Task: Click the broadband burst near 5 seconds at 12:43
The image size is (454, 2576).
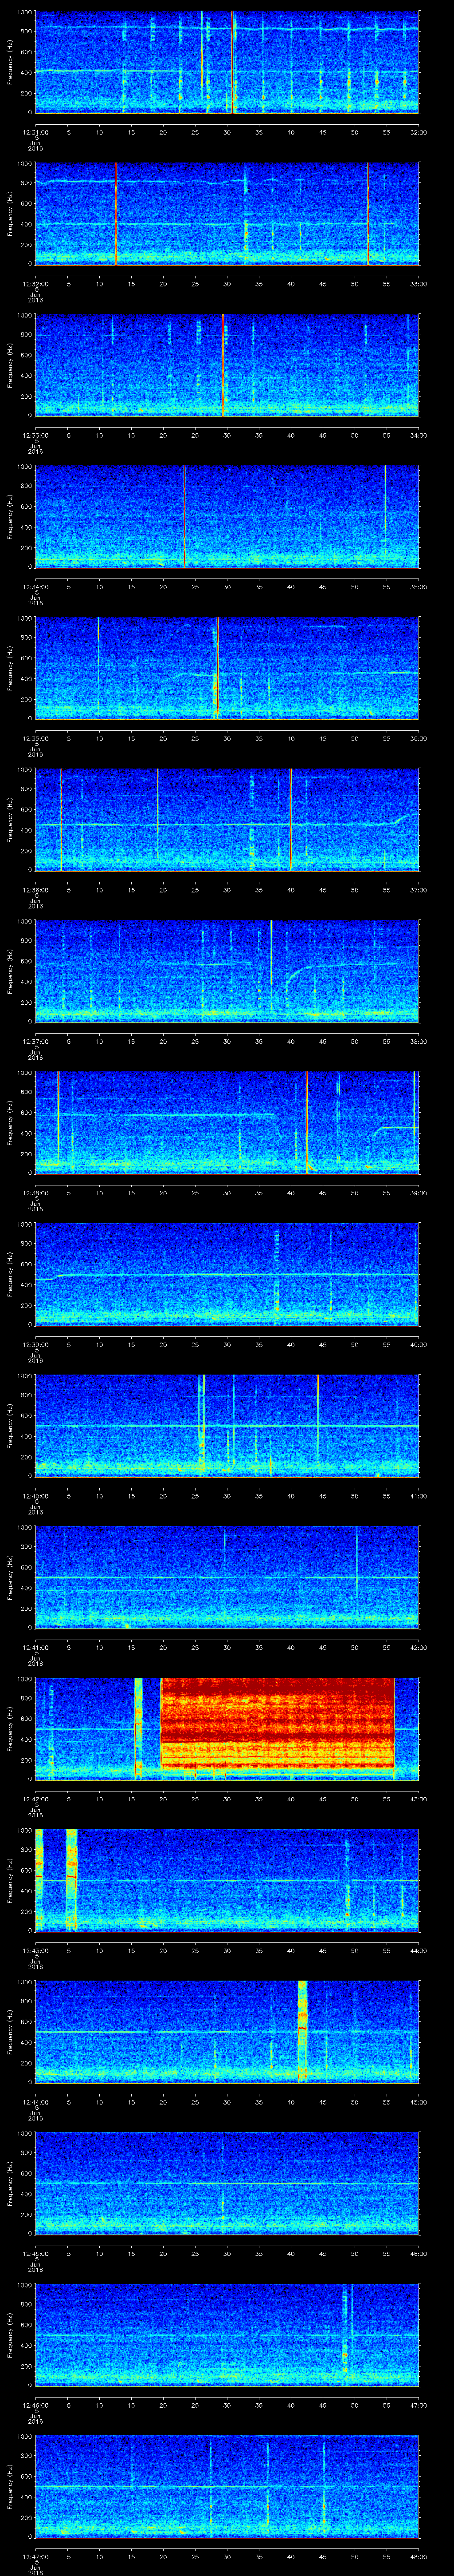Action: tap(72, 1880)
